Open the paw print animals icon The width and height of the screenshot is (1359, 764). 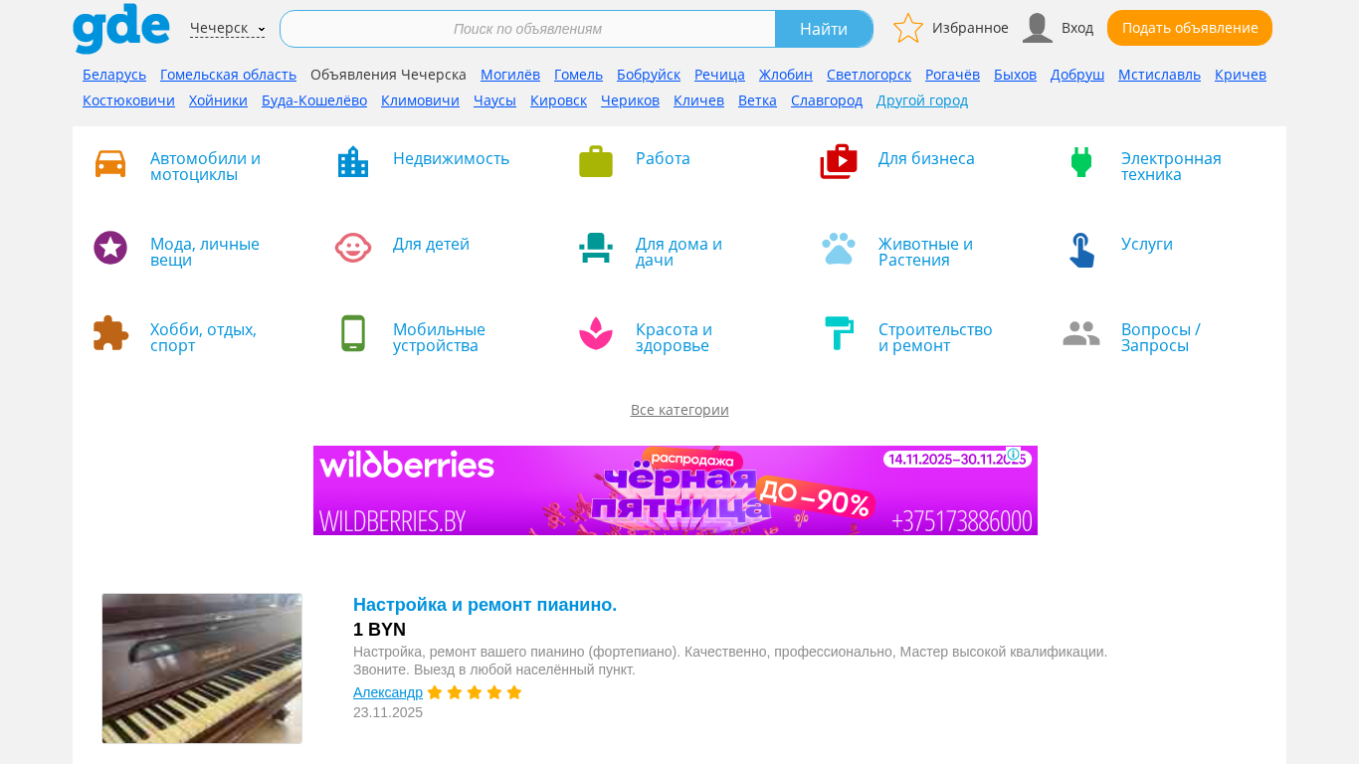pyautogui.click(x=839, y=249)
